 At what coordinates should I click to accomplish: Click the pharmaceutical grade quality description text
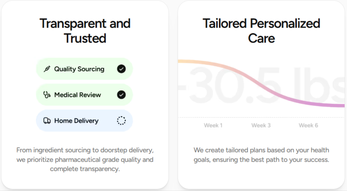coord(85,159)
